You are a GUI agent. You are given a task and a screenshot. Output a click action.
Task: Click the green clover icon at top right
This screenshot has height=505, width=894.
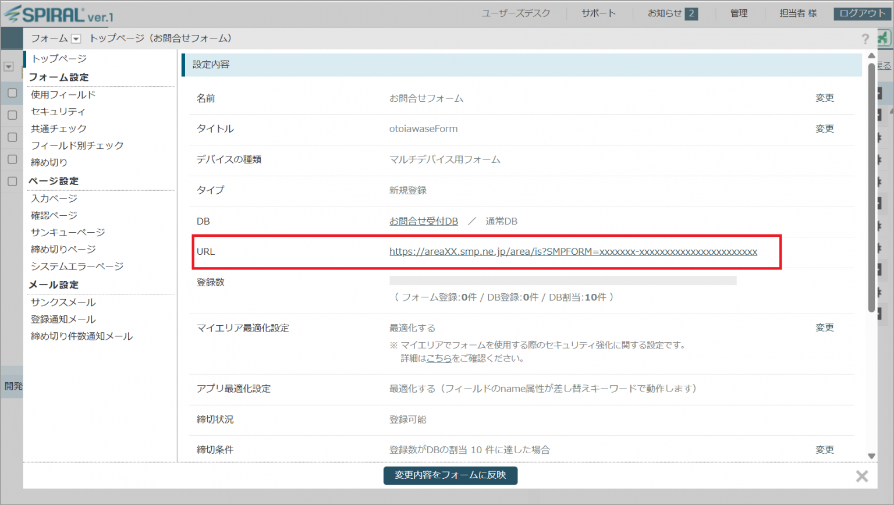[x=883, y=38]
